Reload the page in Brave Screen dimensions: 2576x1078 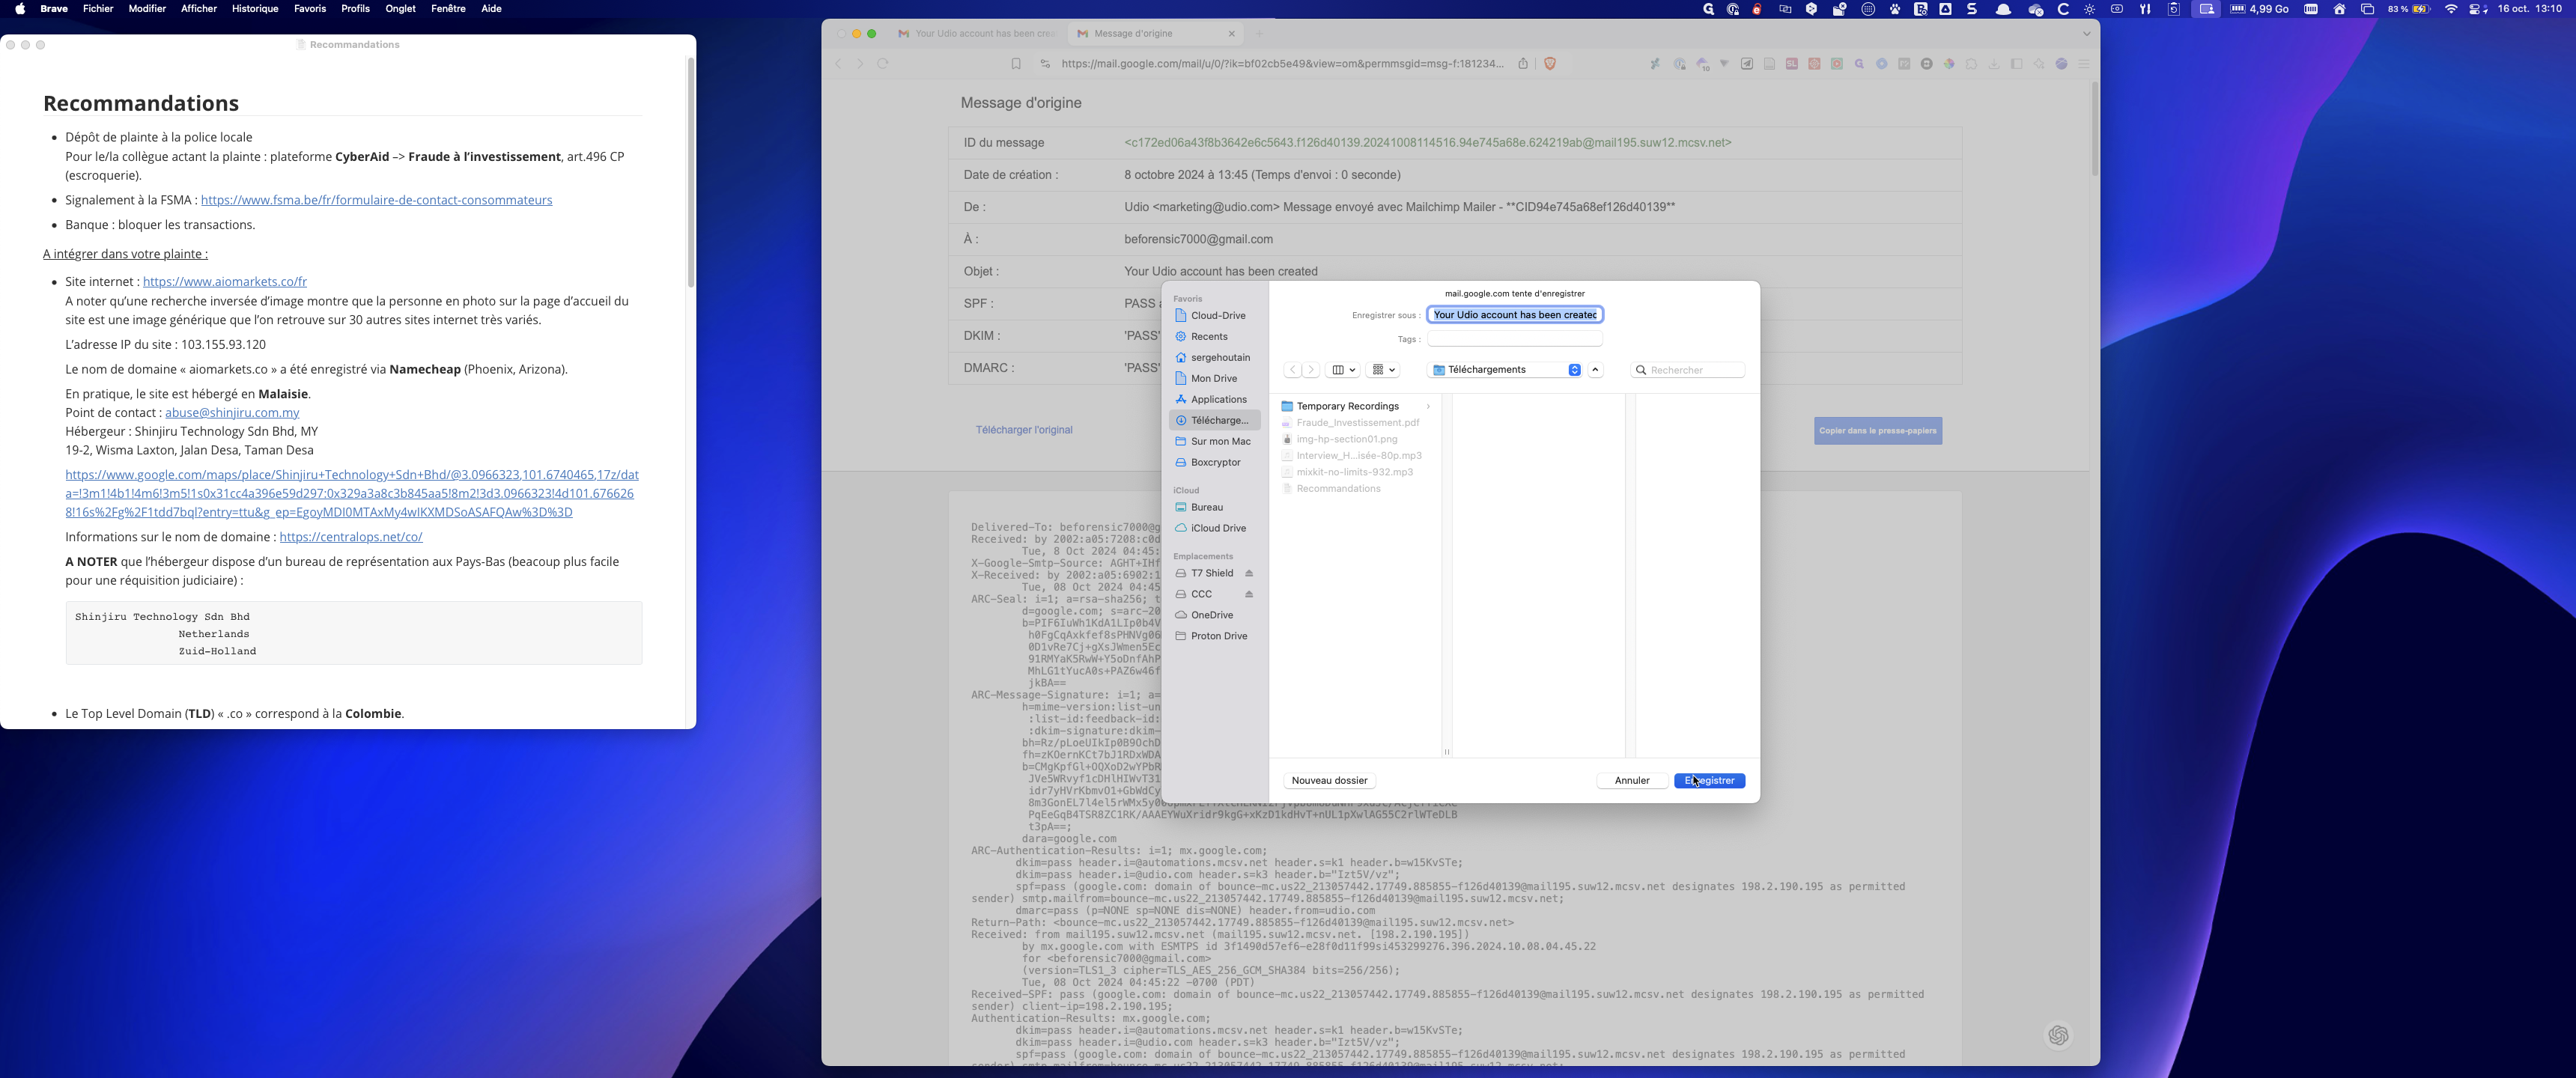883,63
